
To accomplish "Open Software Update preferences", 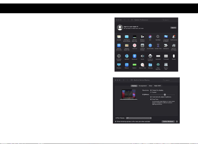I will pyautogui.click(x=119, y=58).
